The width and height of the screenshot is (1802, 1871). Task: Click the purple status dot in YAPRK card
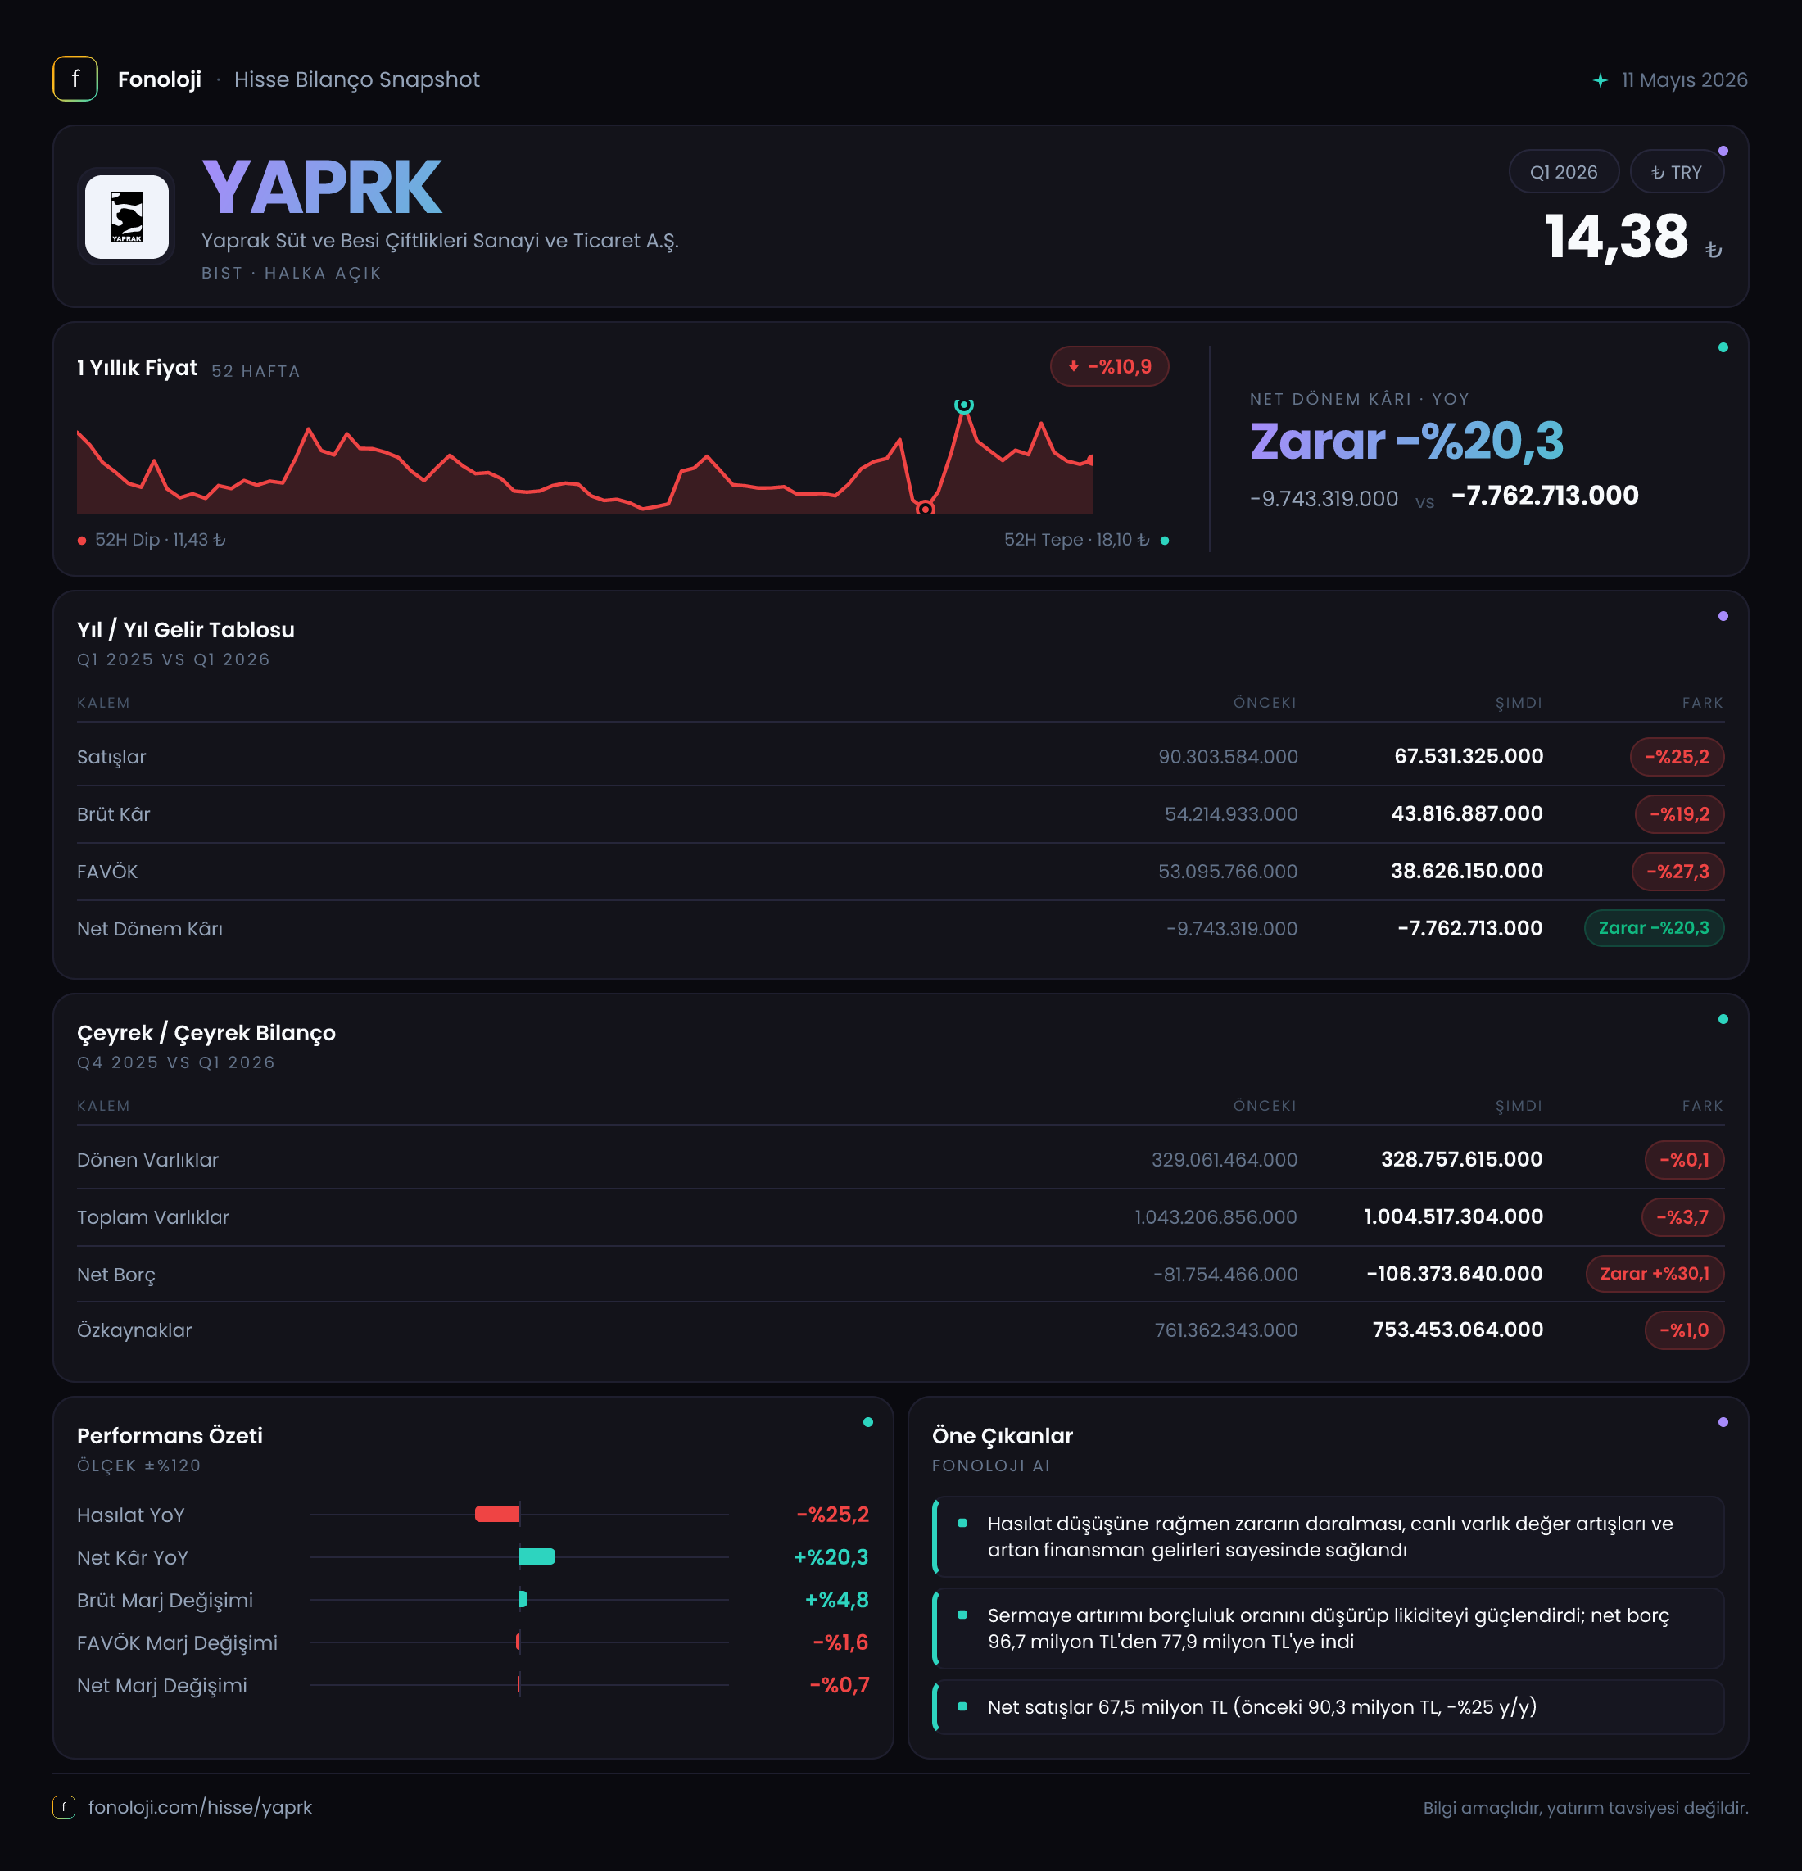[1723, 151]
